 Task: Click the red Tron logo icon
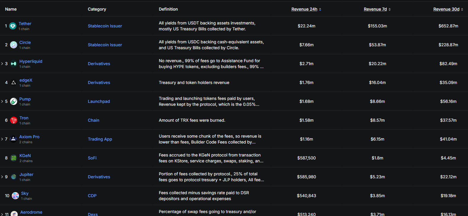pos(14,120)
